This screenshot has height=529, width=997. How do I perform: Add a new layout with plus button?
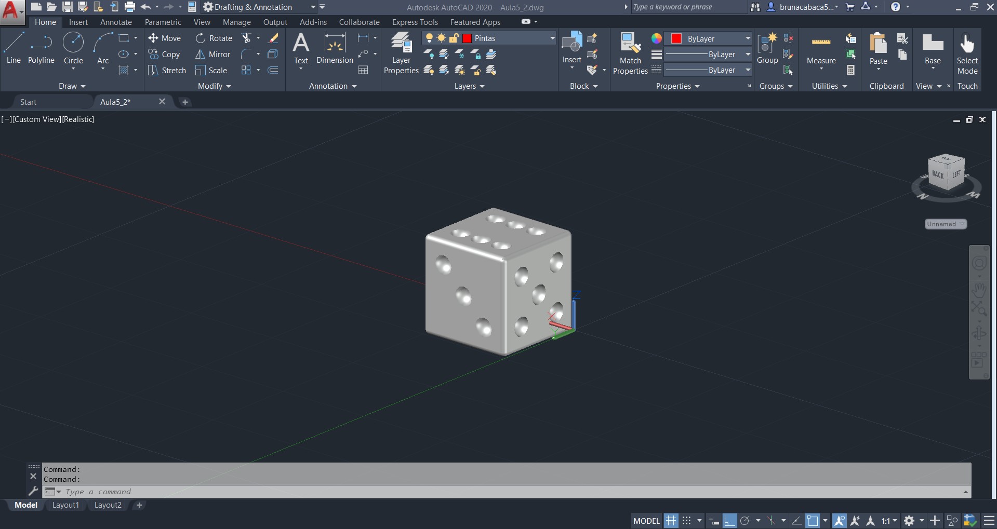pyautogui.click(x=139, y=505)
